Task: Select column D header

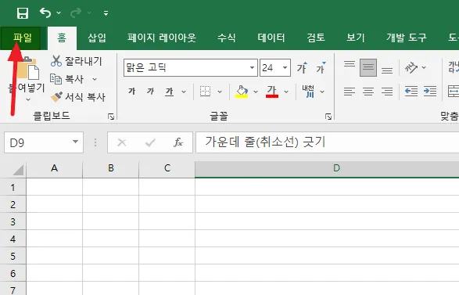Action: coord(327,169)
